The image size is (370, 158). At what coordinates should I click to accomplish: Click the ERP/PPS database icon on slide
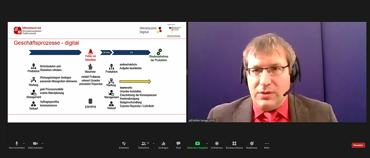[90, 101]
